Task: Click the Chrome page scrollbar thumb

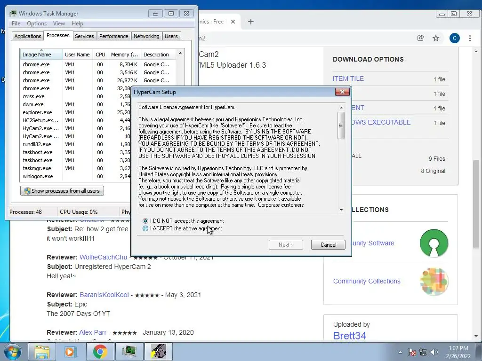Action: point(476,204)
